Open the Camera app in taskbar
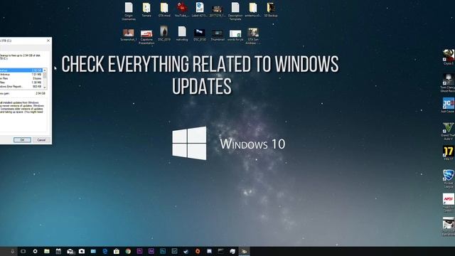The height and width of the screenshot is (256, 455). (x=82, y=251)
